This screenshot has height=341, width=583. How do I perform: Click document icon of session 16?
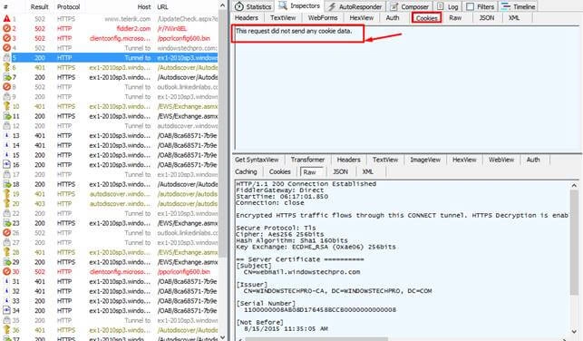tap(6, 165)
